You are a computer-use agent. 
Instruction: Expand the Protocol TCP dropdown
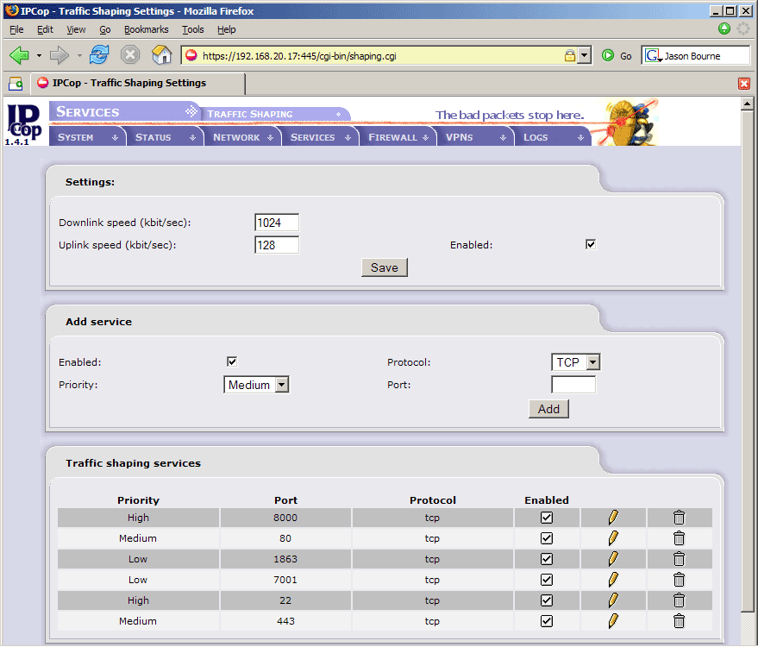(x=575, y=362)
